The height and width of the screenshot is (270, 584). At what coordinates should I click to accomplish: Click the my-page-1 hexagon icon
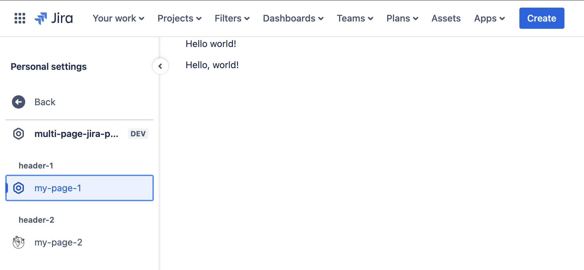[19, 188]
